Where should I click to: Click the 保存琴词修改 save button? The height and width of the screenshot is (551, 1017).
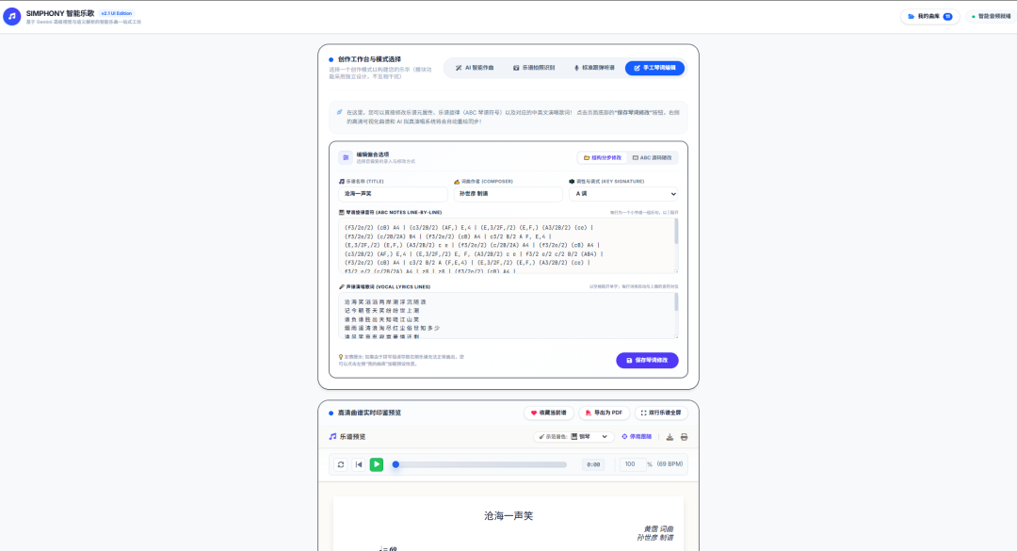point(647,360)
